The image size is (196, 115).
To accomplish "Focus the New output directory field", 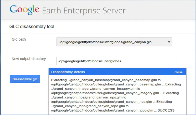I will click(117, 61).
